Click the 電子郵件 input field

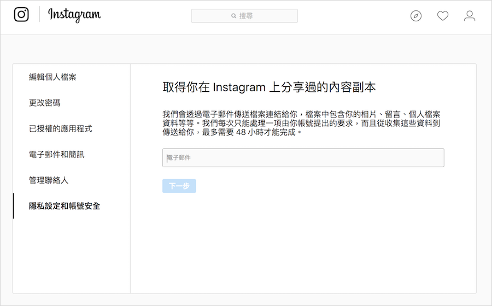coord(303,158)
